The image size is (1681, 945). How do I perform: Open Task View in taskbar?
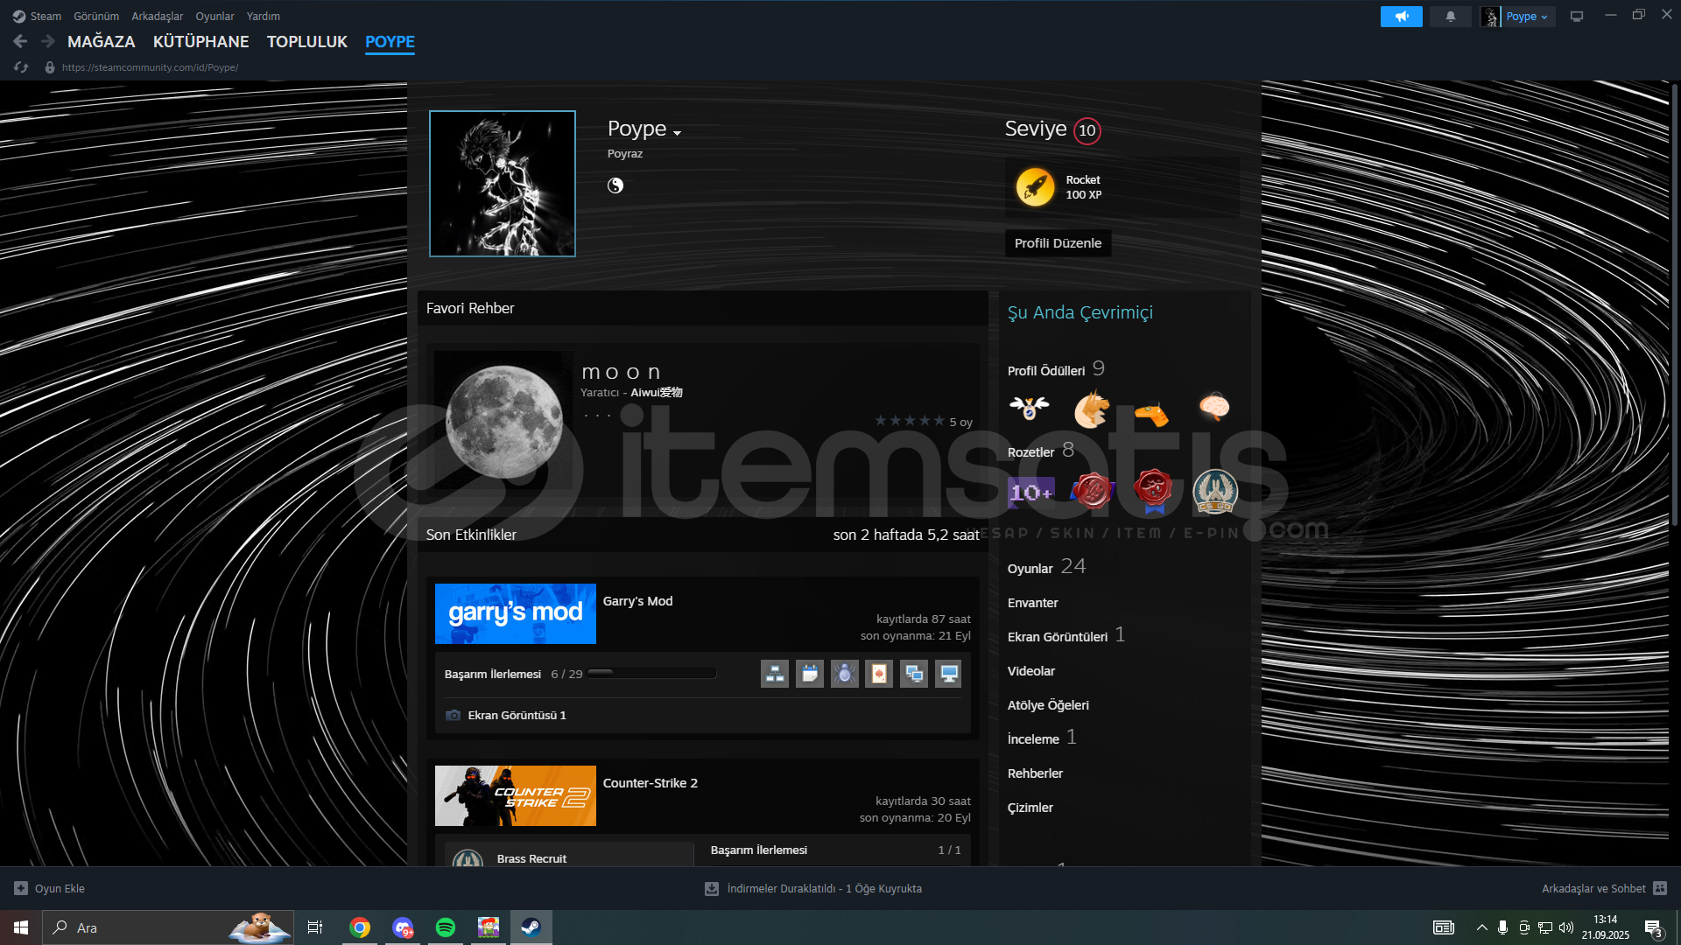tap(315, 927)
